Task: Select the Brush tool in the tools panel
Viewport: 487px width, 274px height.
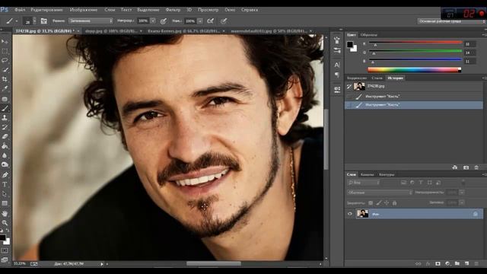Action: pyautogui.click(x=5, y=108)
